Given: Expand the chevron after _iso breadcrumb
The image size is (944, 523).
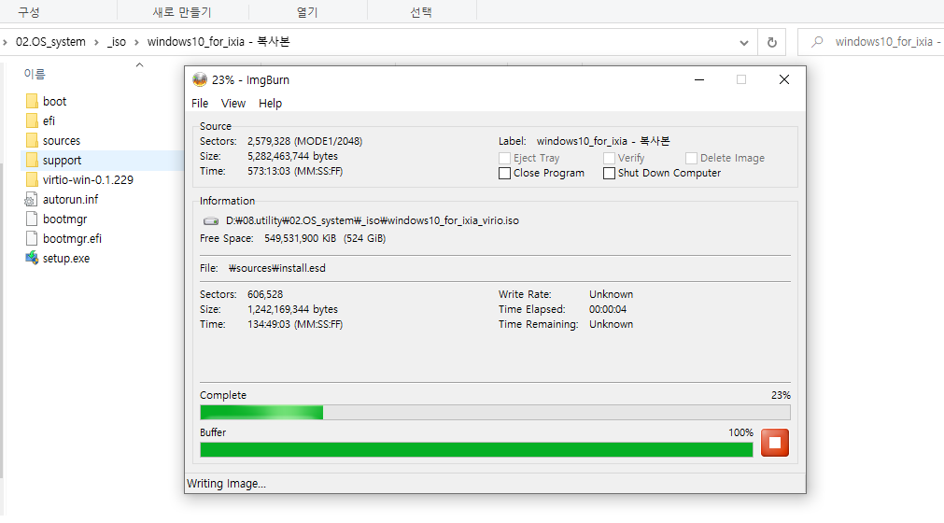Looking at the screenshot, I should coord(136,42).
